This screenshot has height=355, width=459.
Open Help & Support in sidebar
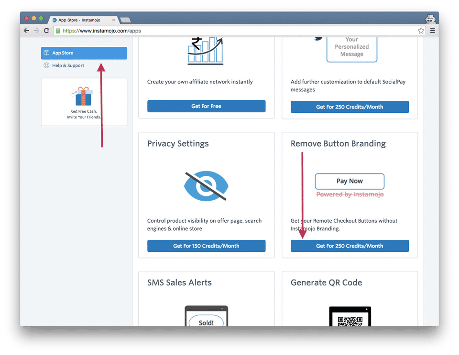(x=68, y=65)
